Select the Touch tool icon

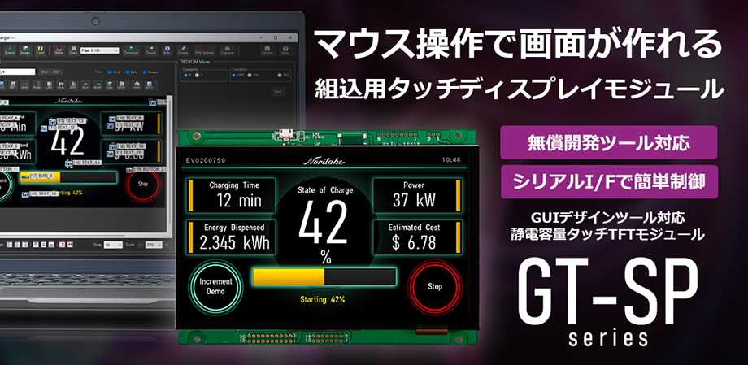pos(151,50)
